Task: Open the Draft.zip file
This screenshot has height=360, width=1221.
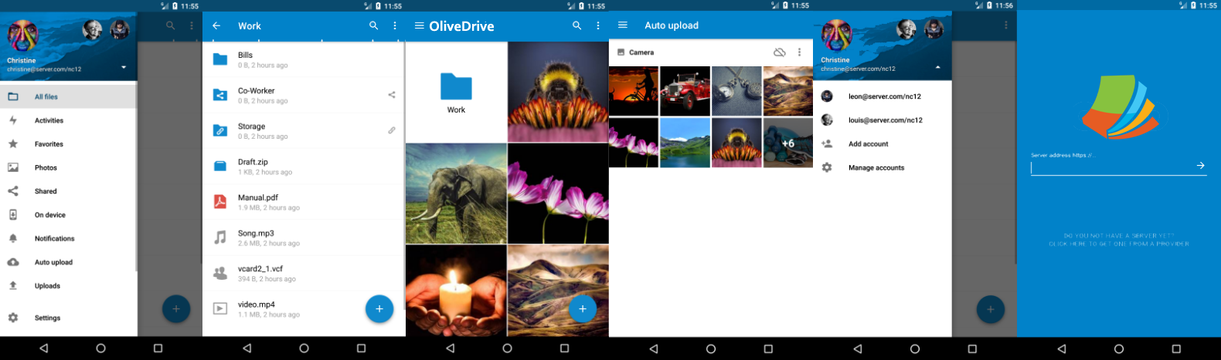Action: pyautogui.click(x=304, y=167)
